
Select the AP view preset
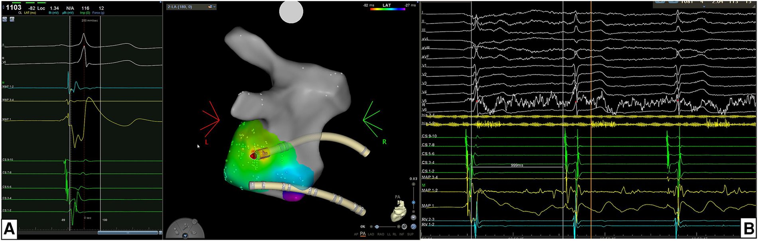coord(355,234)
